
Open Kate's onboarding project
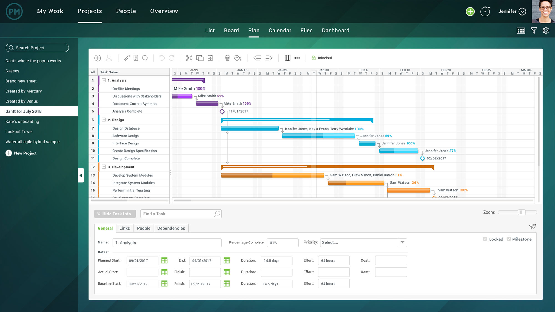point(22,121)
